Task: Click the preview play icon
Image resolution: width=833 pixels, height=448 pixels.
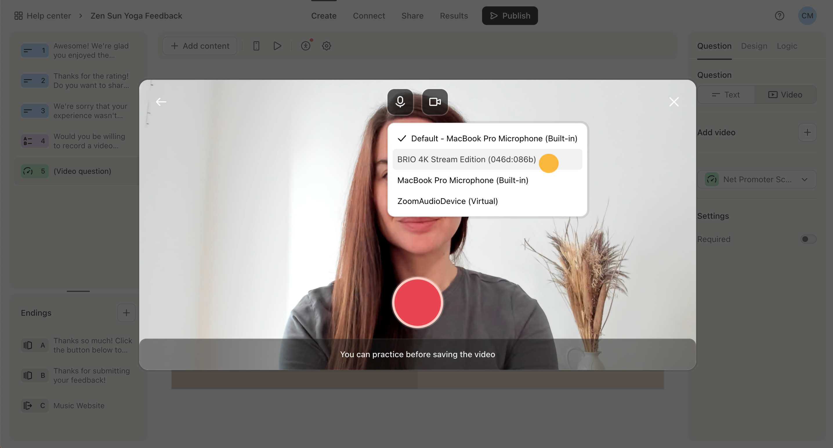Action: point(277,46)
